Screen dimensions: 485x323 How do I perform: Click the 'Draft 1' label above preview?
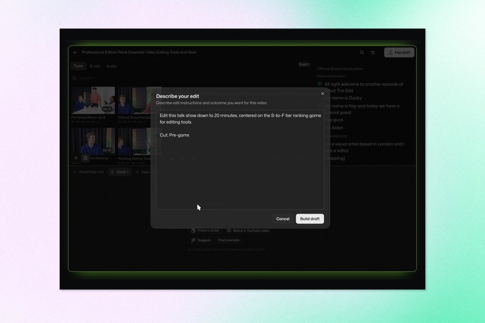pyautogui.click(x=304, y=64)
